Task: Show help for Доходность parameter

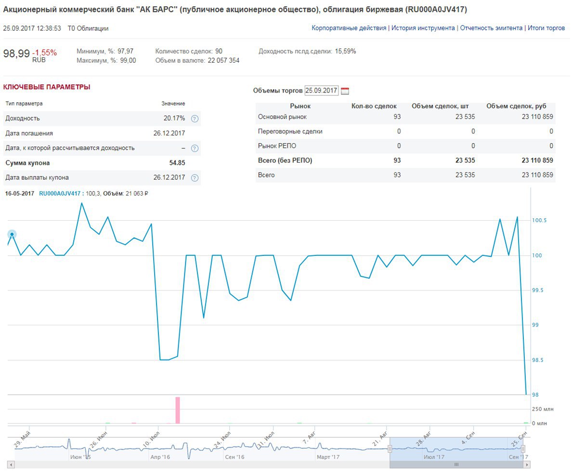Action: tap(195, 119)
